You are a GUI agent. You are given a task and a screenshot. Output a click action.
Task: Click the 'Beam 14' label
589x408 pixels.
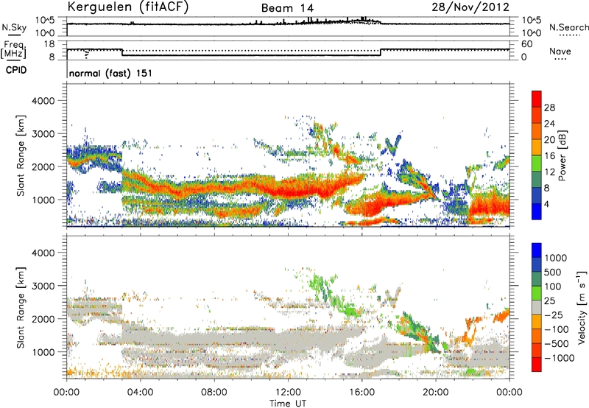(287, 8)
